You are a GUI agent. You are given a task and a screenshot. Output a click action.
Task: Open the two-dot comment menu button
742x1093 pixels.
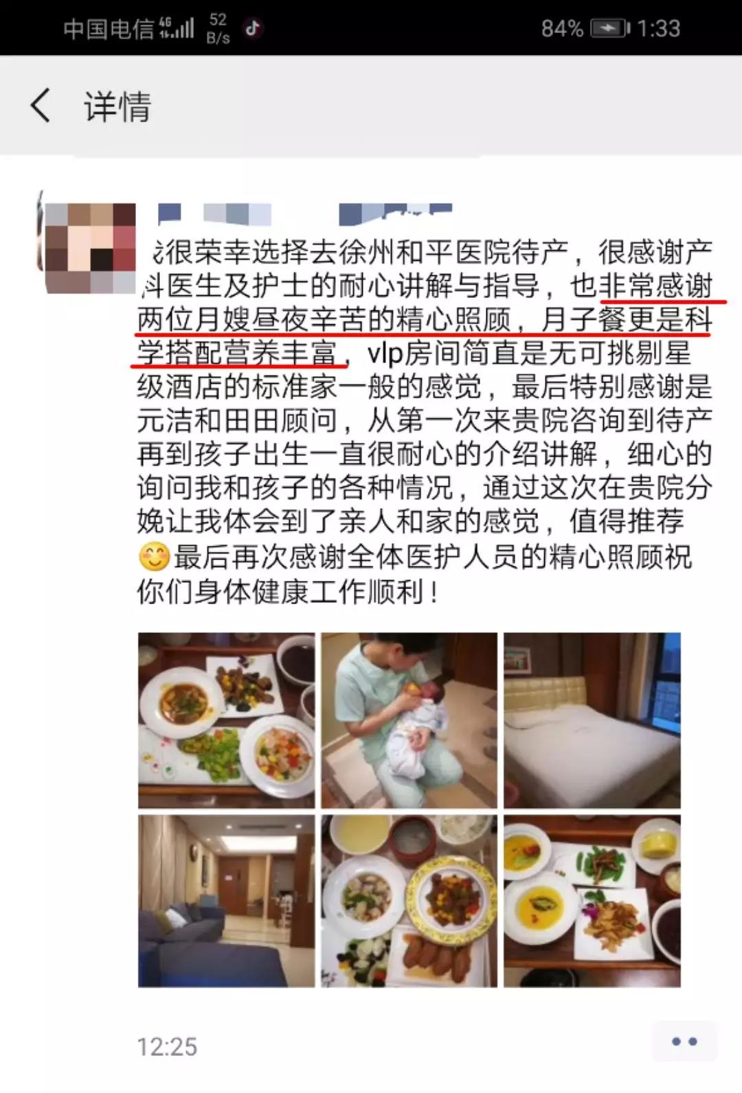[x=684, y=1042]
